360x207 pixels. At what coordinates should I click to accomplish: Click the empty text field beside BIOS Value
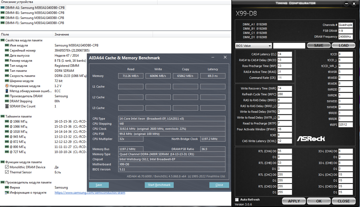289,46
